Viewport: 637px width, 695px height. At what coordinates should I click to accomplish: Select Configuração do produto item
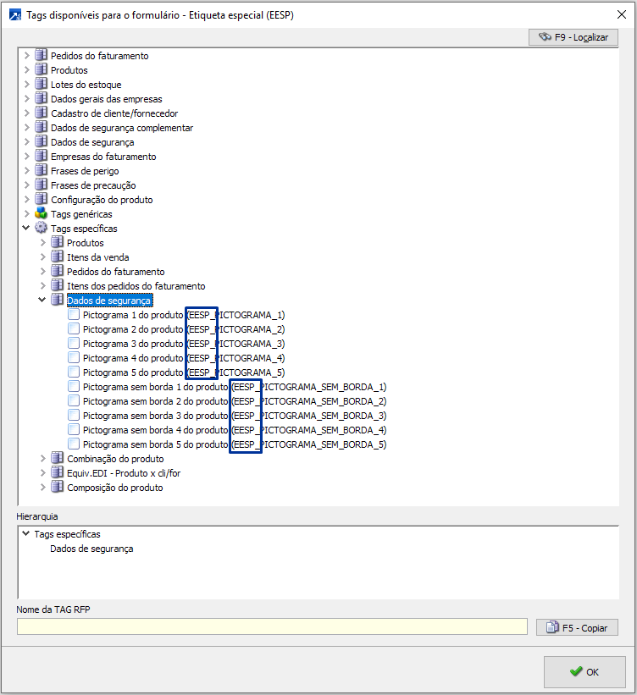pyautogui.click(x=102, y=200)
